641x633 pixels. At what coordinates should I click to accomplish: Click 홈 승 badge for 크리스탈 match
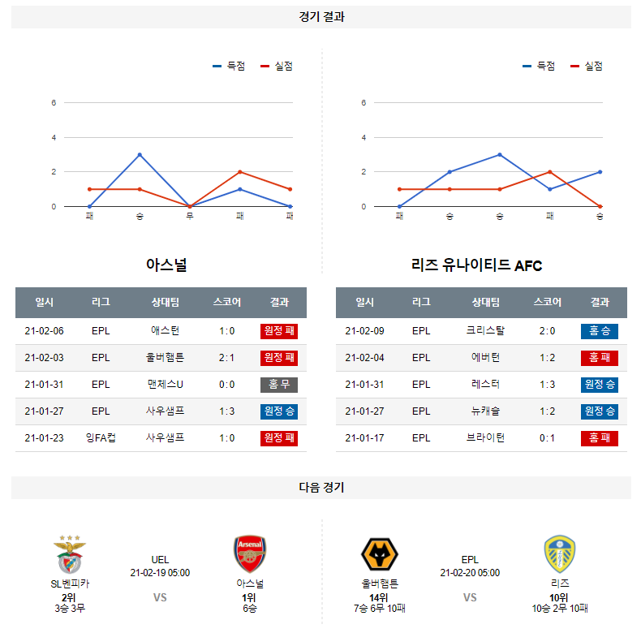[x=600, y=331]
